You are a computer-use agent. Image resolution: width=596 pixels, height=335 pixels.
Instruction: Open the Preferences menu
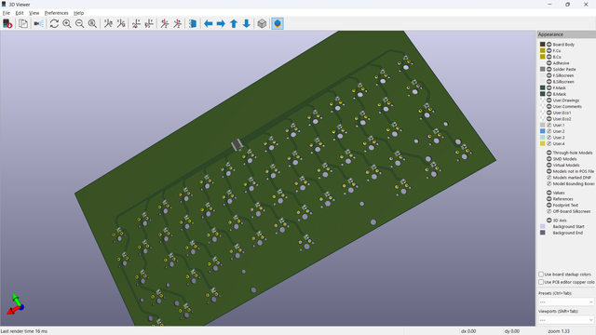(56, 13)
